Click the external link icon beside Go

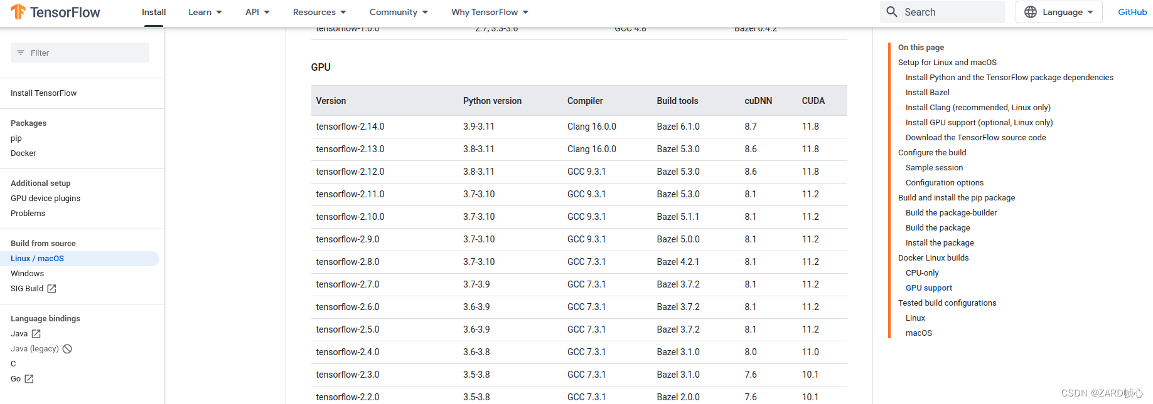29,379
